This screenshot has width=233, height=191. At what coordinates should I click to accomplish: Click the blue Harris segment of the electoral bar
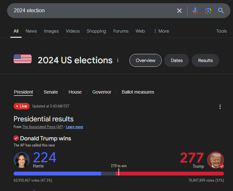(x=57, y=174)
